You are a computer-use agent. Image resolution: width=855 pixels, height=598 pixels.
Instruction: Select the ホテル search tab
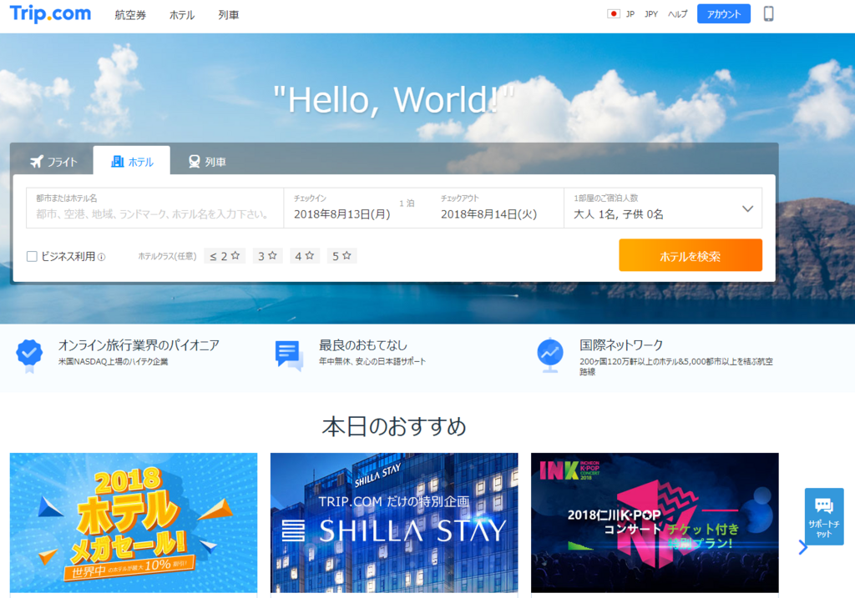pos(131,161)
